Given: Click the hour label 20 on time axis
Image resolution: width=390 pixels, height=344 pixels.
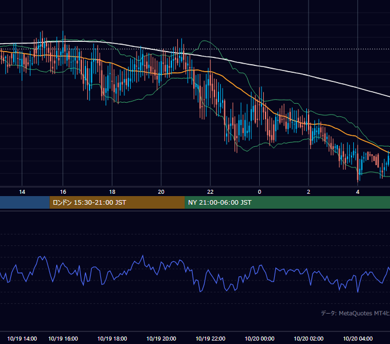Looking at the screenshot, I should [161, 192].
